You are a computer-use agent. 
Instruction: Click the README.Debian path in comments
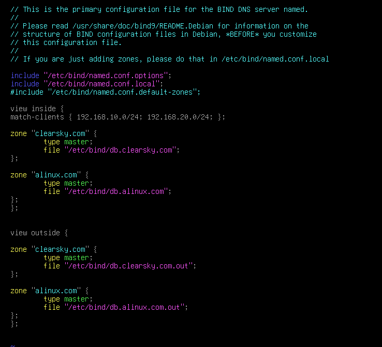pos(143,26)
